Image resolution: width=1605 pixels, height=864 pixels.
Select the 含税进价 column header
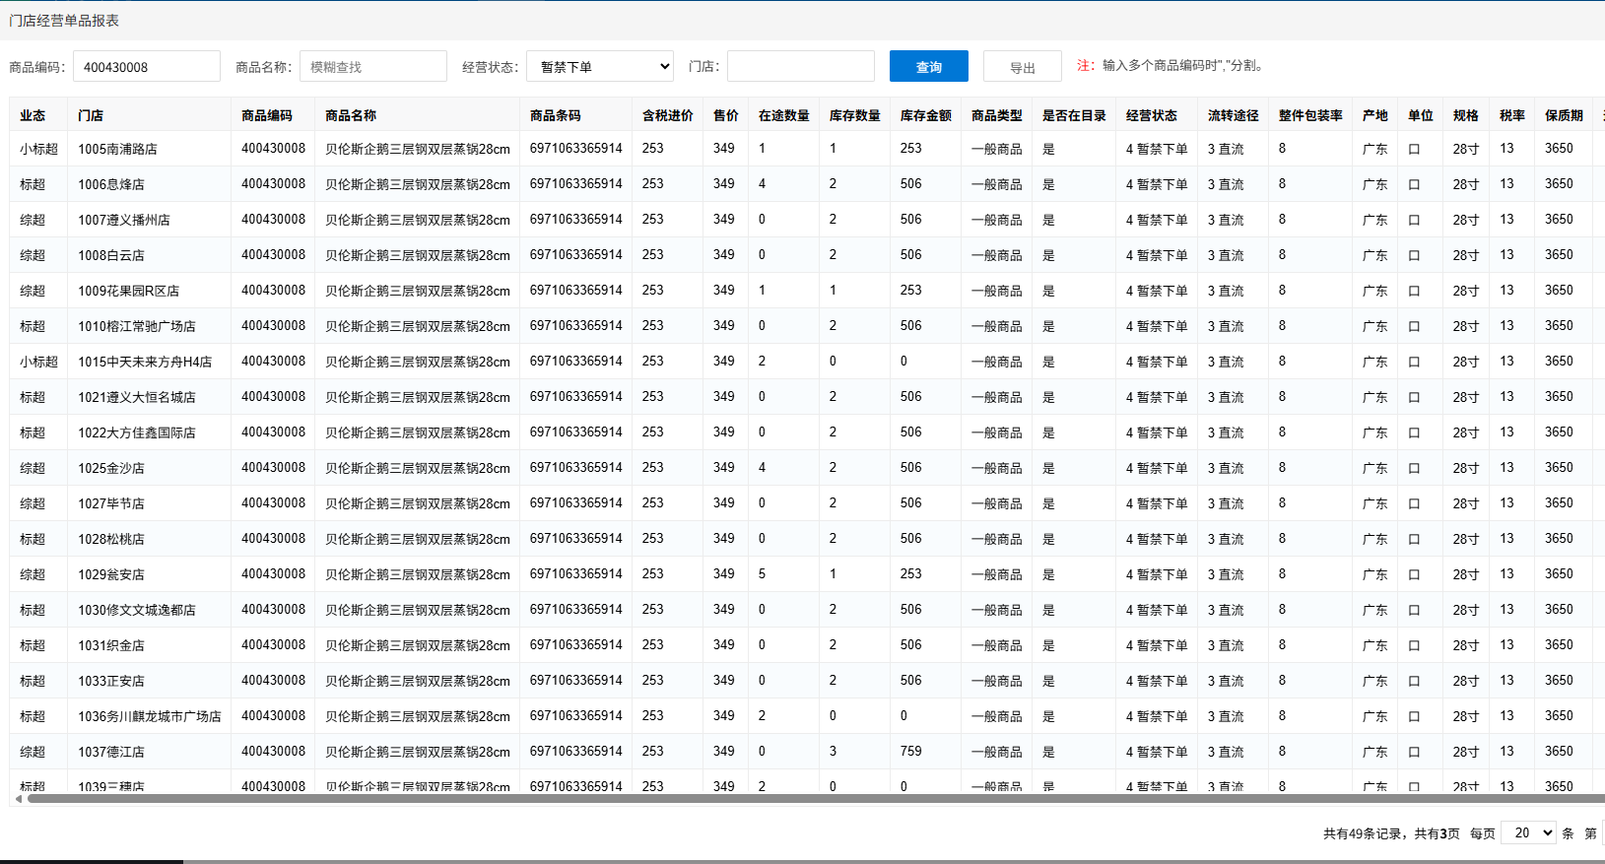[667, 115]
